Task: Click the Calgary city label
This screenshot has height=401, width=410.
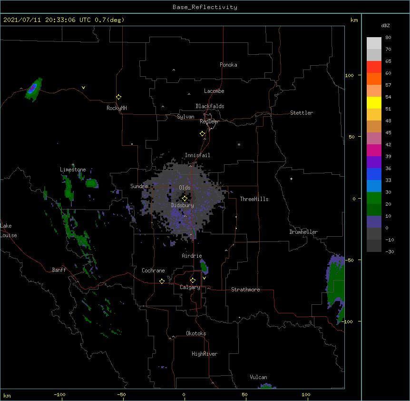Action: click(190, 287)
